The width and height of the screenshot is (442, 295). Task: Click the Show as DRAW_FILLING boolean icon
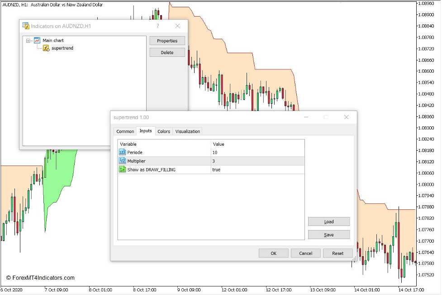(122, 170)
